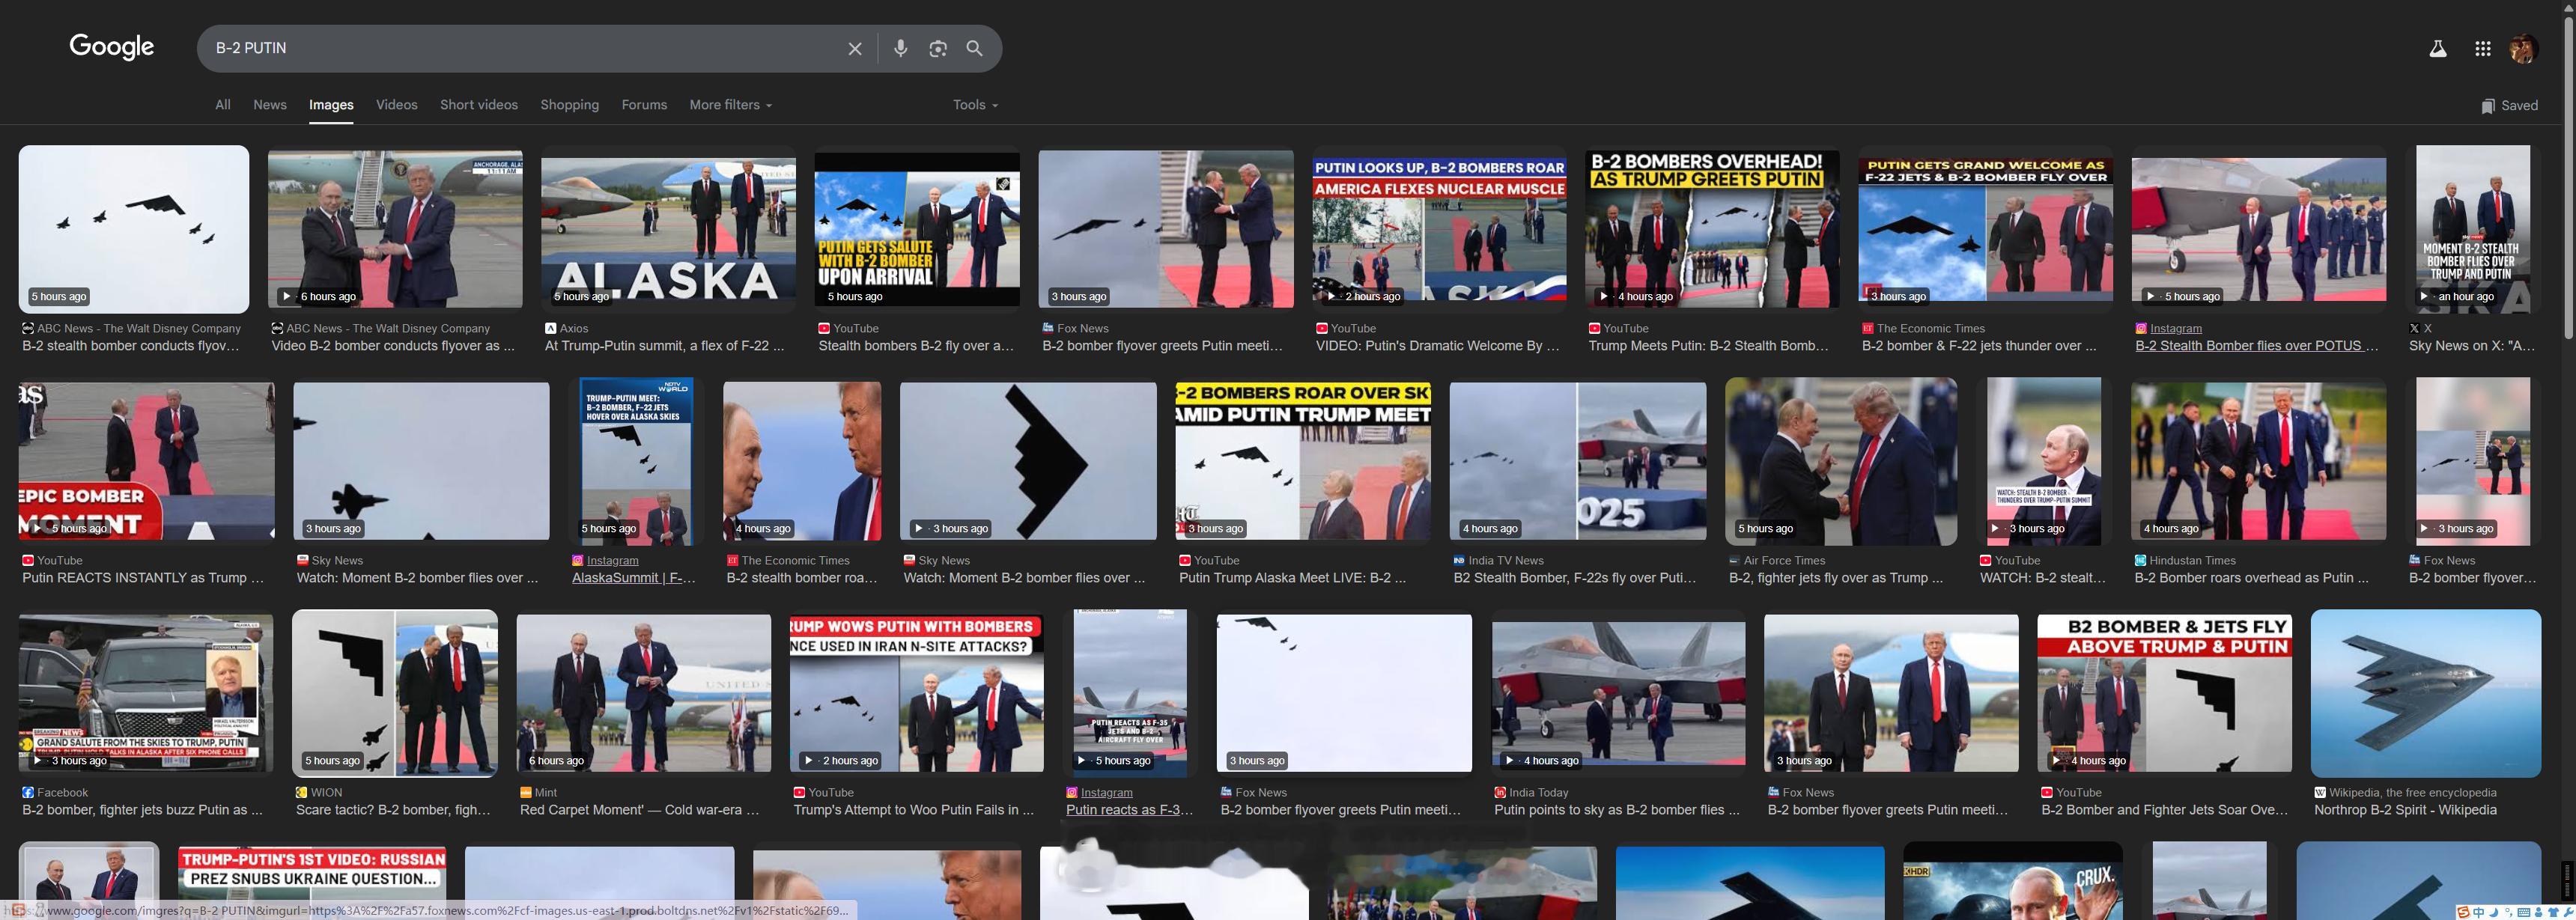Open the Forums tab
The height and width of the screenshot is (920, 2576).
[644, 105]
